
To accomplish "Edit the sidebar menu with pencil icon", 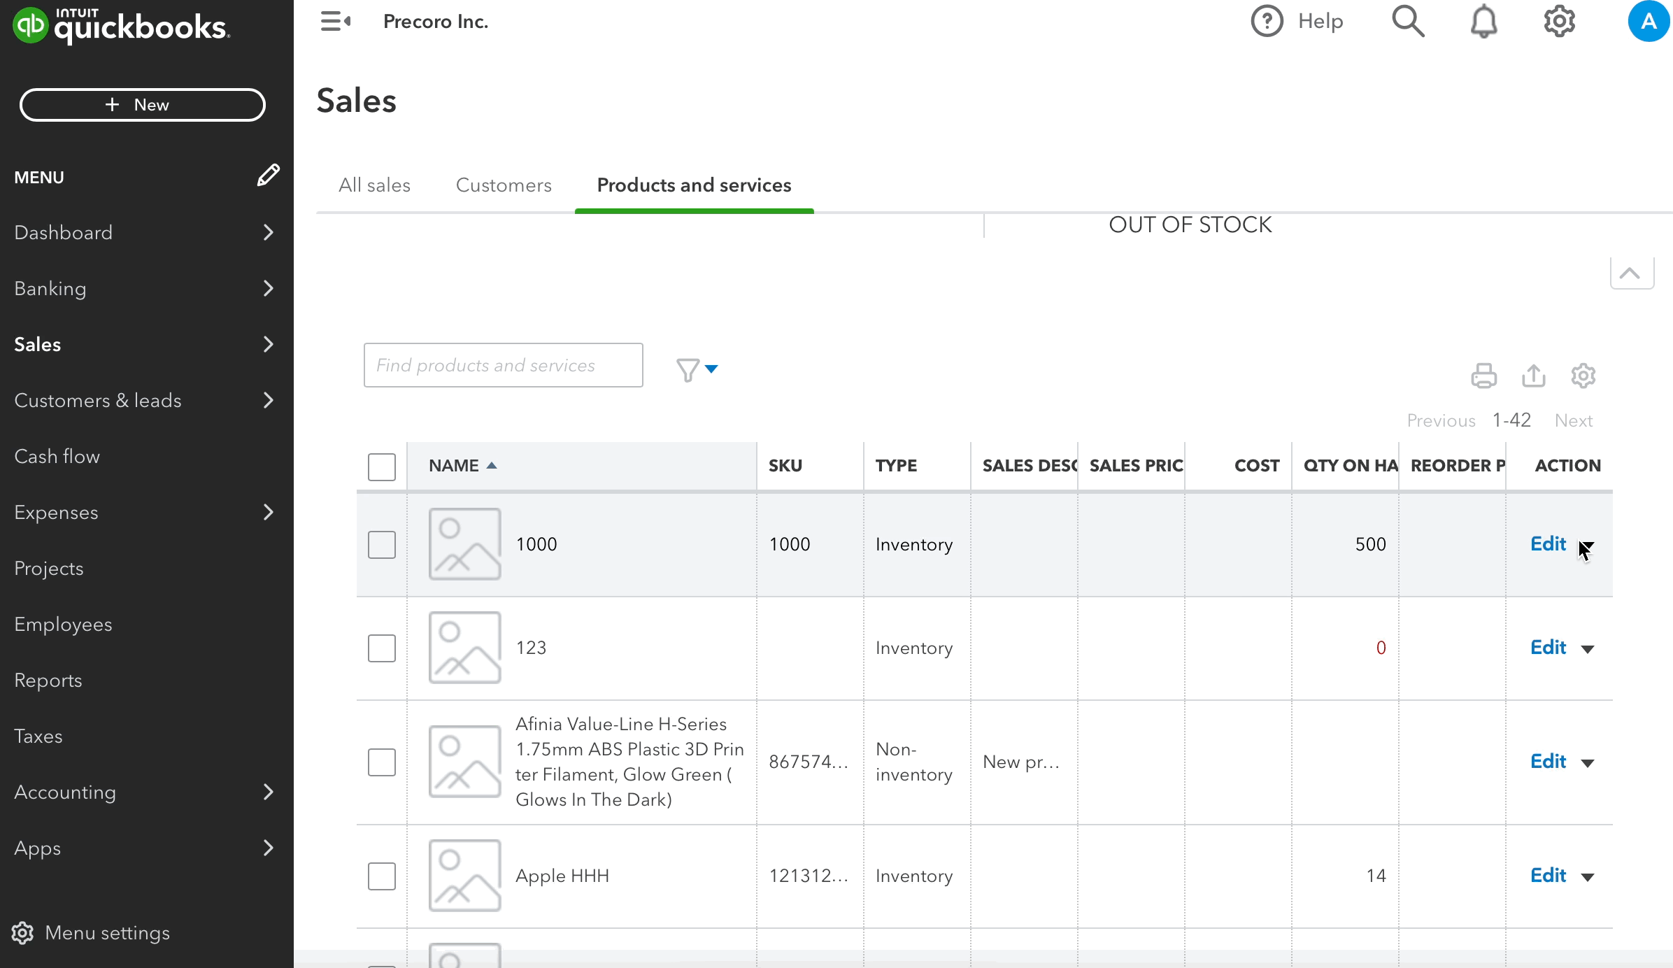I will [269, 176].
